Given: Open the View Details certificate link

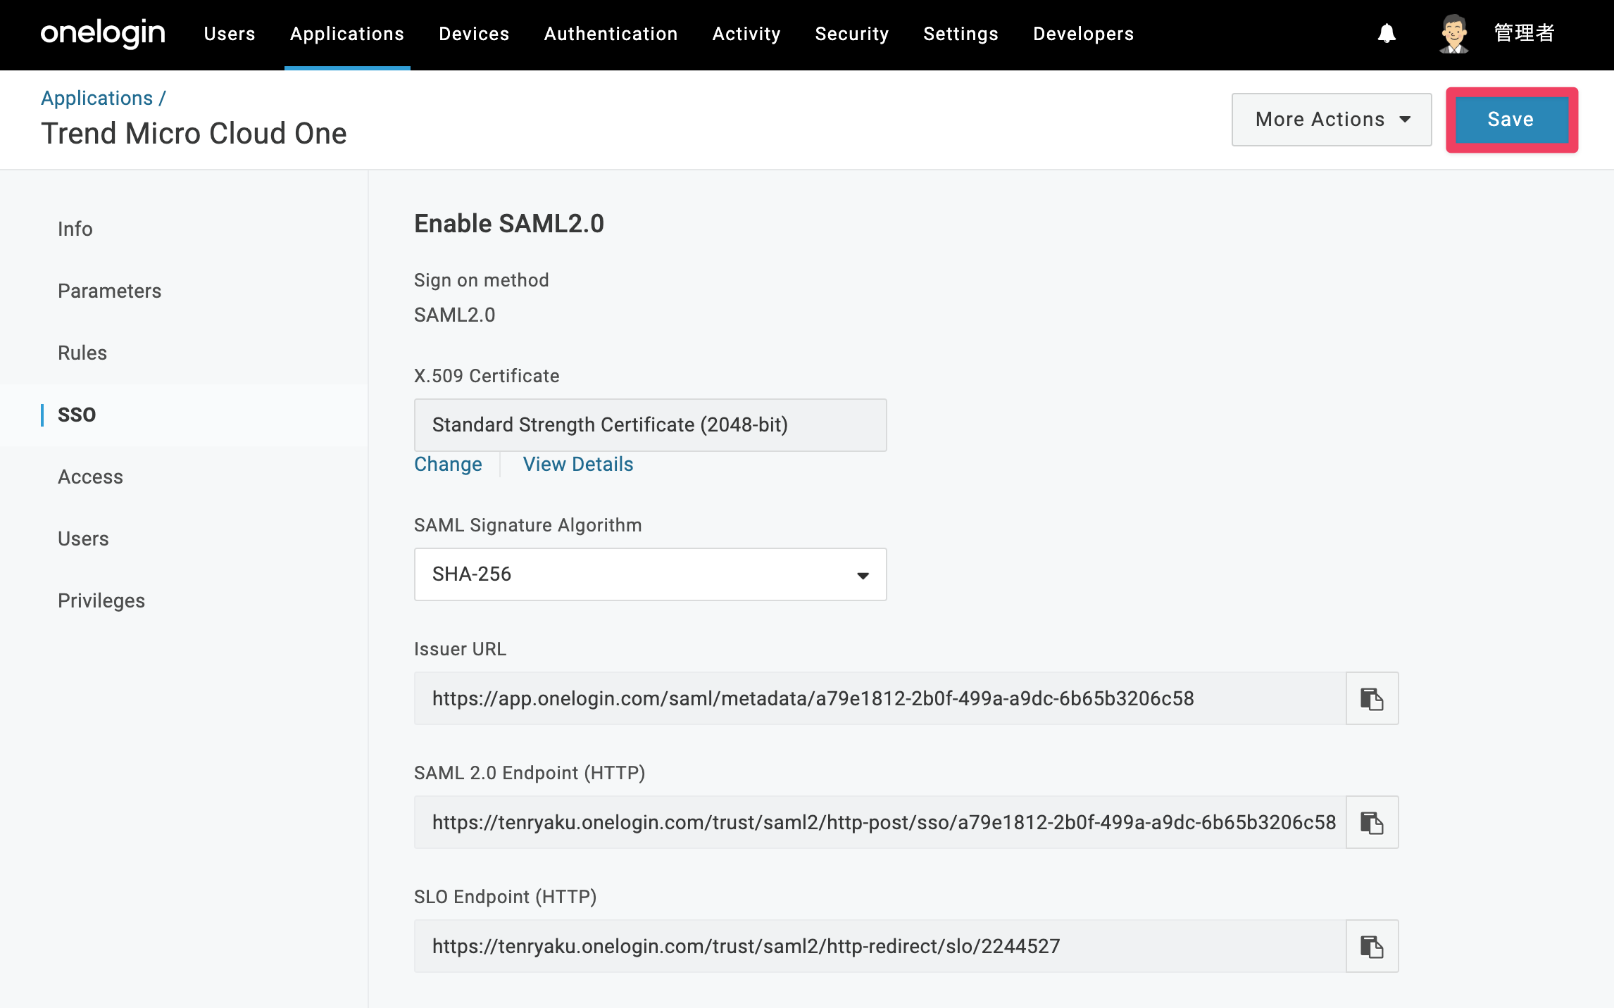Looking at the screenshot, I should click(578, 465).
